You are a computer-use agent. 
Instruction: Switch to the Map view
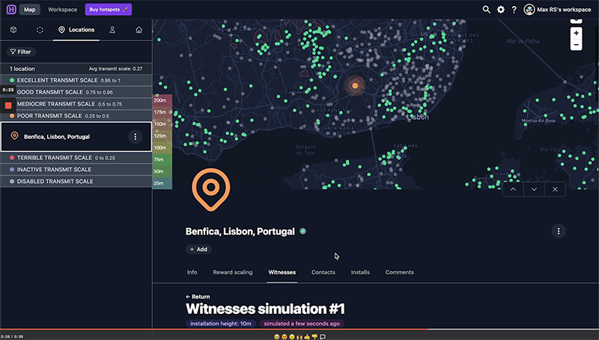(30, 10)
